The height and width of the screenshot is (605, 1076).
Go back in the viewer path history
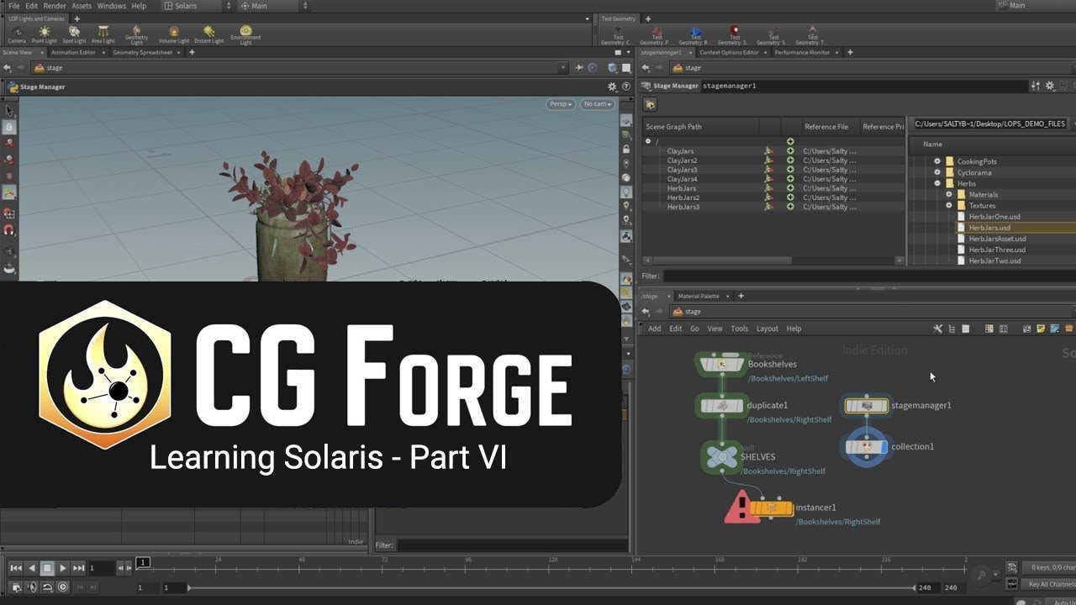tap(7, 68)
